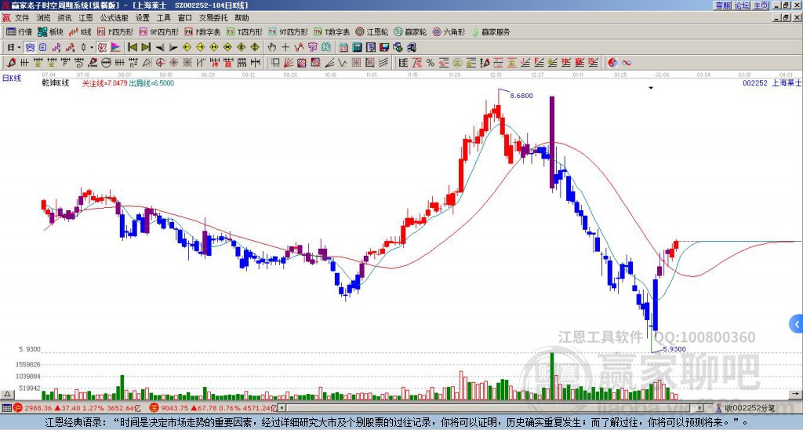Select the percent retracement tool
Viewport: 803px width, 430px height.
click(x=431, y=63)
